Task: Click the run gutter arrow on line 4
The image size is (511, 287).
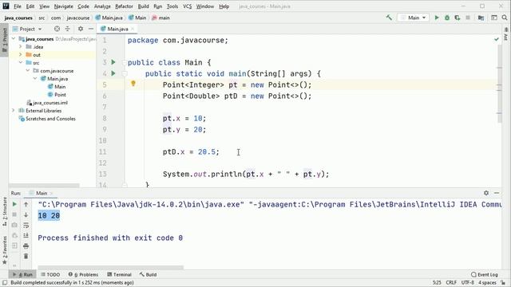Action: 113,73
